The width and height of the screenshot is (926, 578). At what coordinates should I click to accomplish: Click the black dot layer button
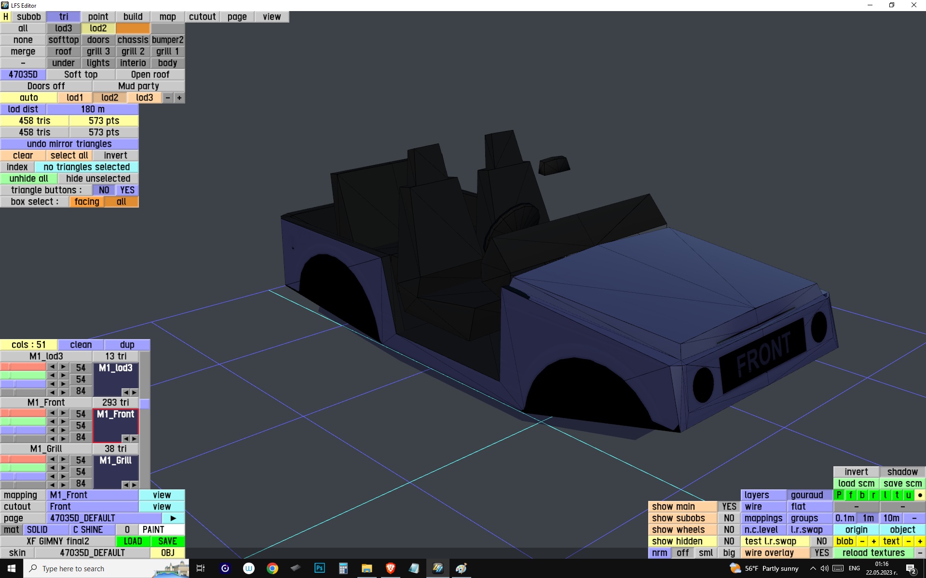click(x=920, y=495)
